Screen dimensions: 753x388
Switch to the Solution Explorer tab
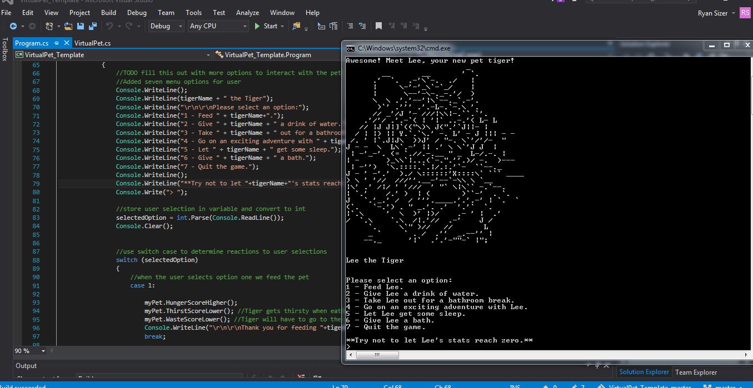point(645,372)
